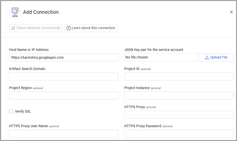Click the HTTPS Proxy input field
This screenshot has width=237, height=141.
[179, 115]
